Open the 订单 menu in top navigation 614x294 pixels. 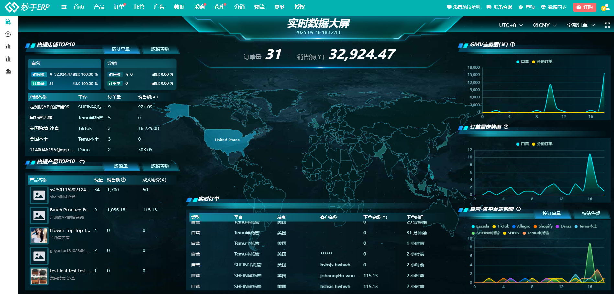(119, 7)
